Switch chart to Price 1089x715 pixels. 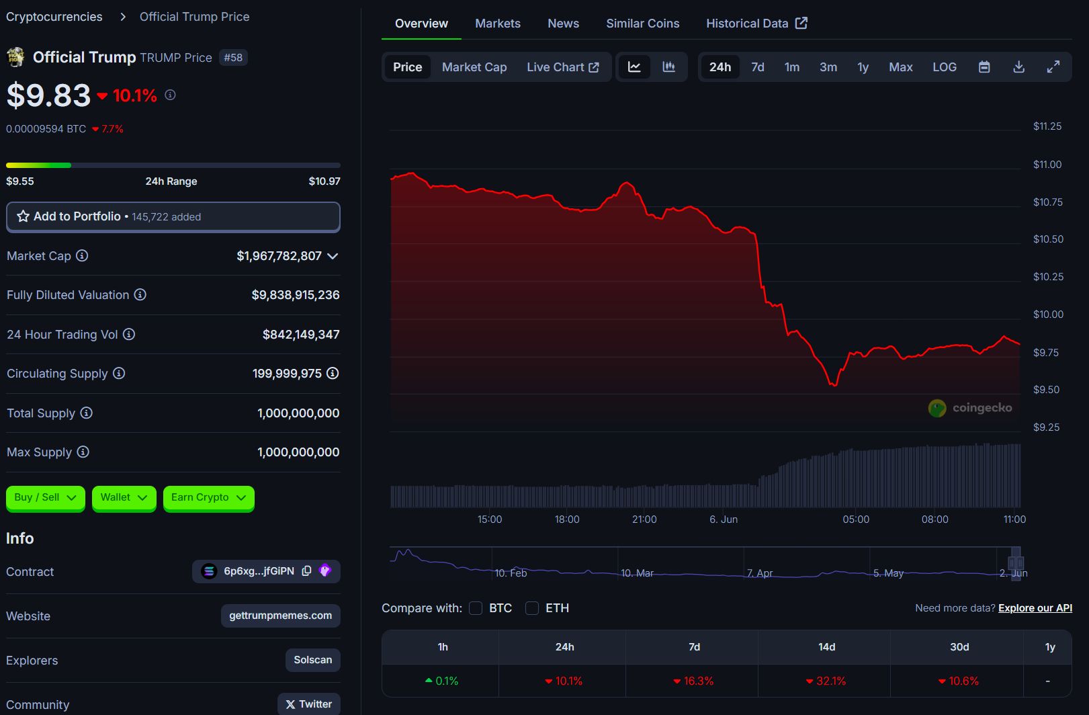pyautogui.click(x=408, y=67)
